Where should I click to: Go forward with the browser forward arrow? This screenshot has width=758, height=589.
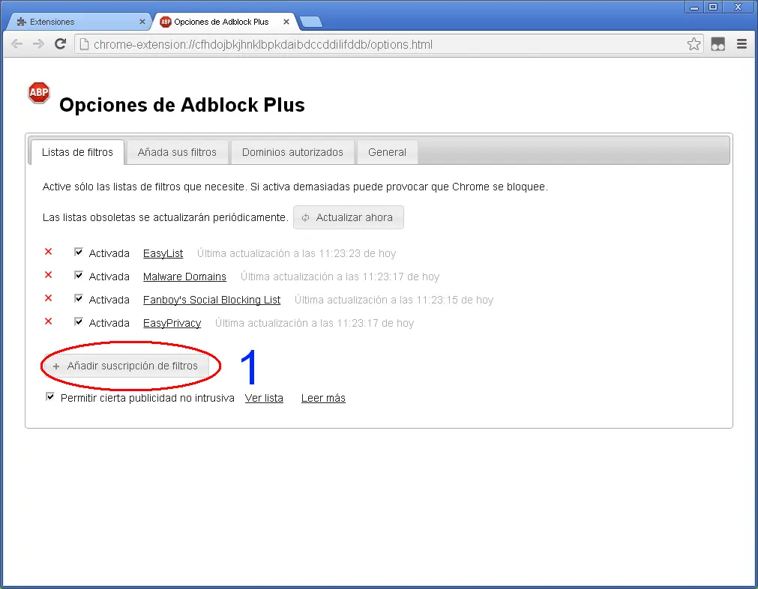(x=38, y=44)
